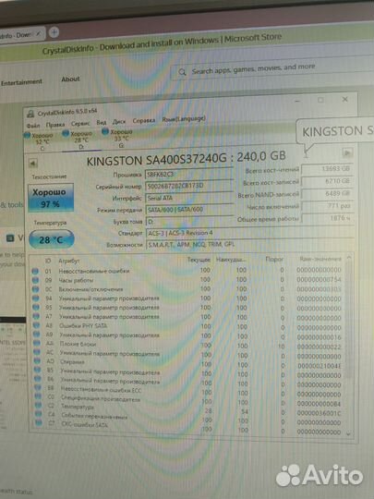
Task: Click the drive title KINGSTON SA400S37240G : 240,0 GB
Action: (x=187, y=158)
